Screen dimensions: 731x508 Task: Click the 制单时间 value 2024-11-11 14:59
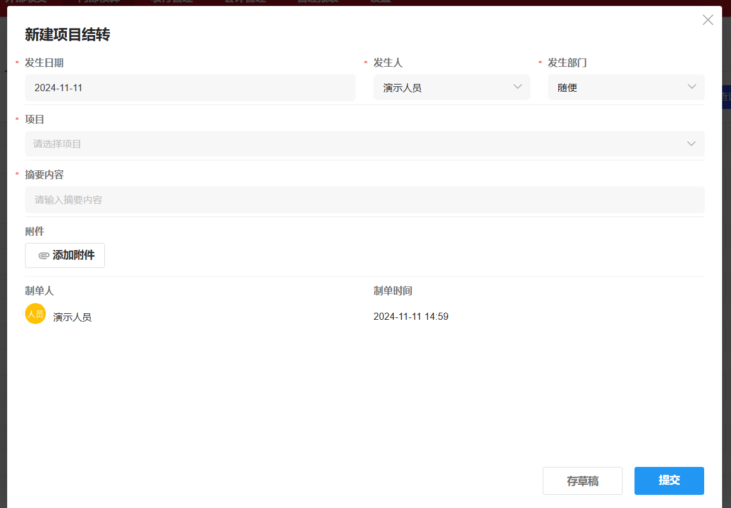[x=410, y=317]
